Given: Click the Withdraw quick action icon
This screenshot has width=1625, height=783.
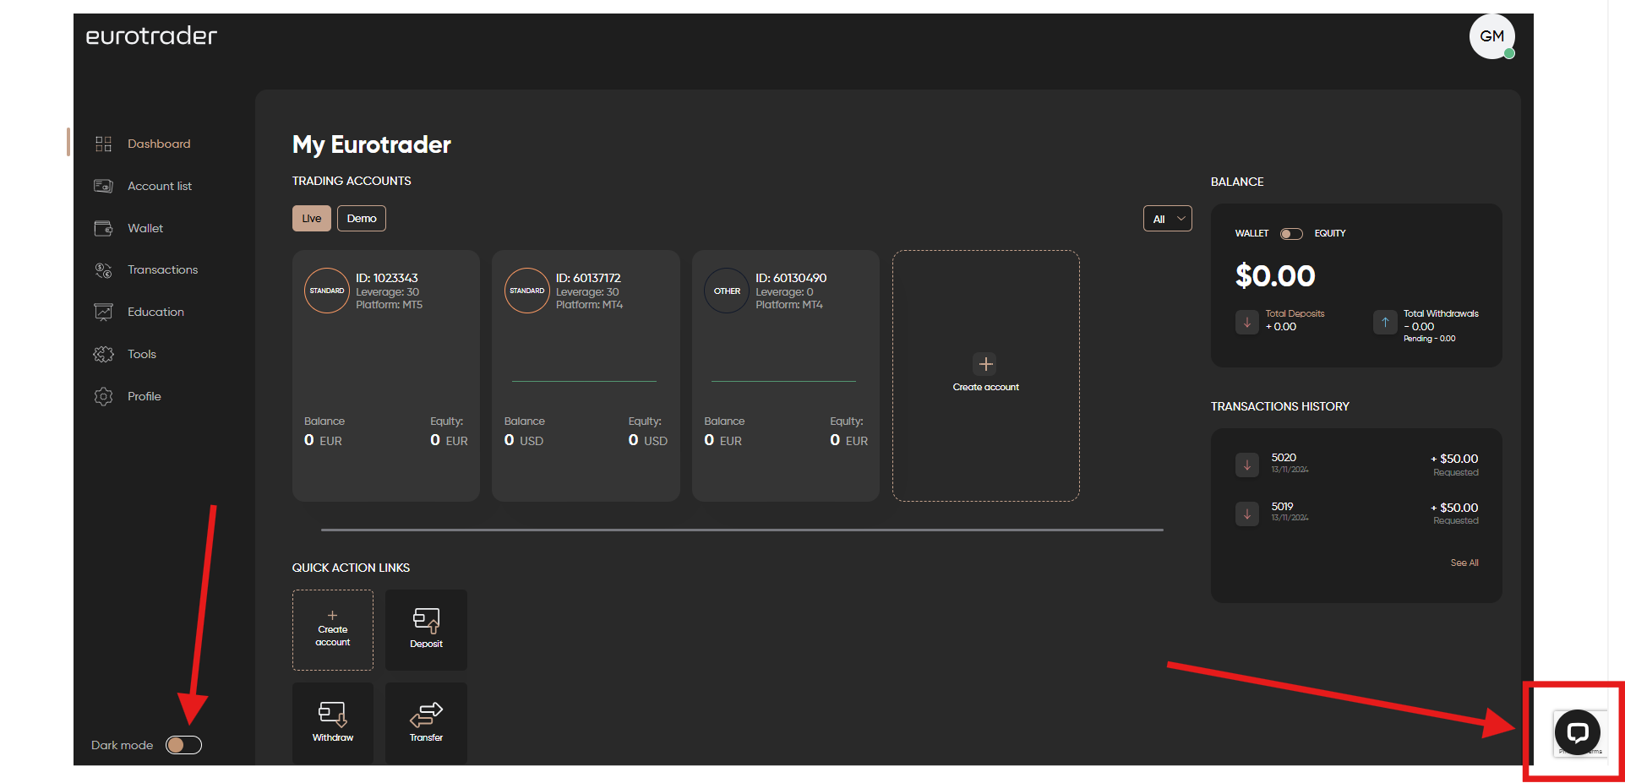Looking at the screenshot, I should [x=332, y=714].
